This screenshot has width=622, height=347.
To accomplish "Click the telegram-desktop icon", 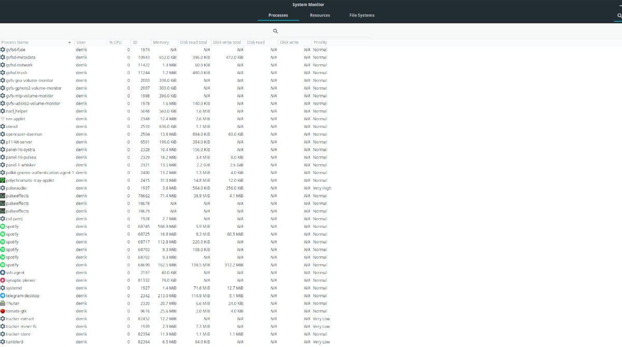I will (x=3, y=296).
